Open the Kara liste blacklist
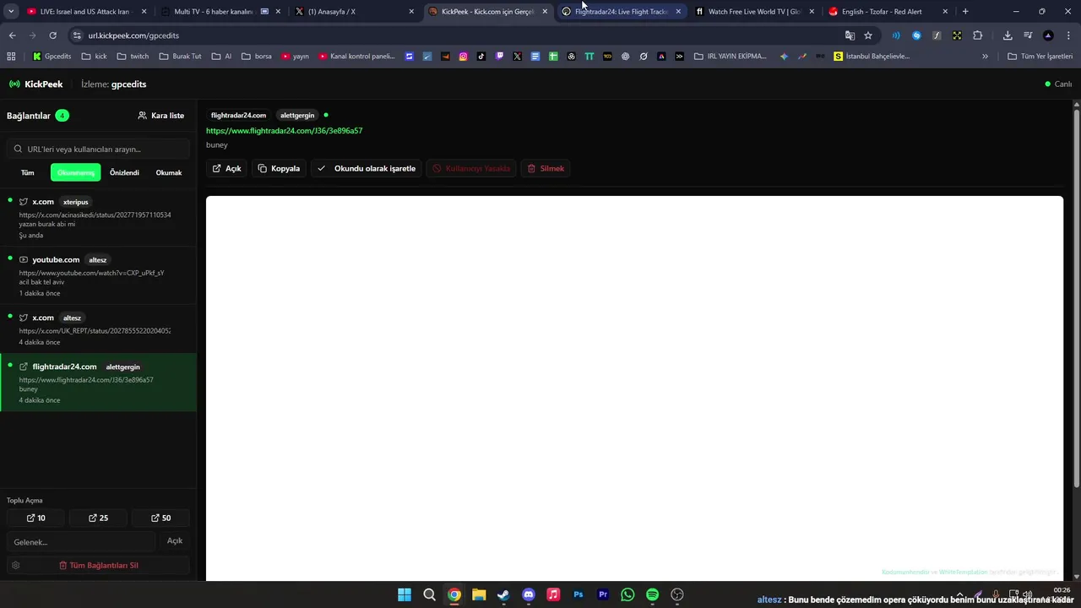This screenshot has height=608, width=1081. pos(160,116)
